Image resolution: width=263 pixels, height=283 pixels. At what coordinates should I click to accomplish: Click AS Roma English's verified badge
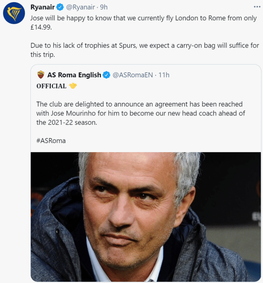coord(106,75)
